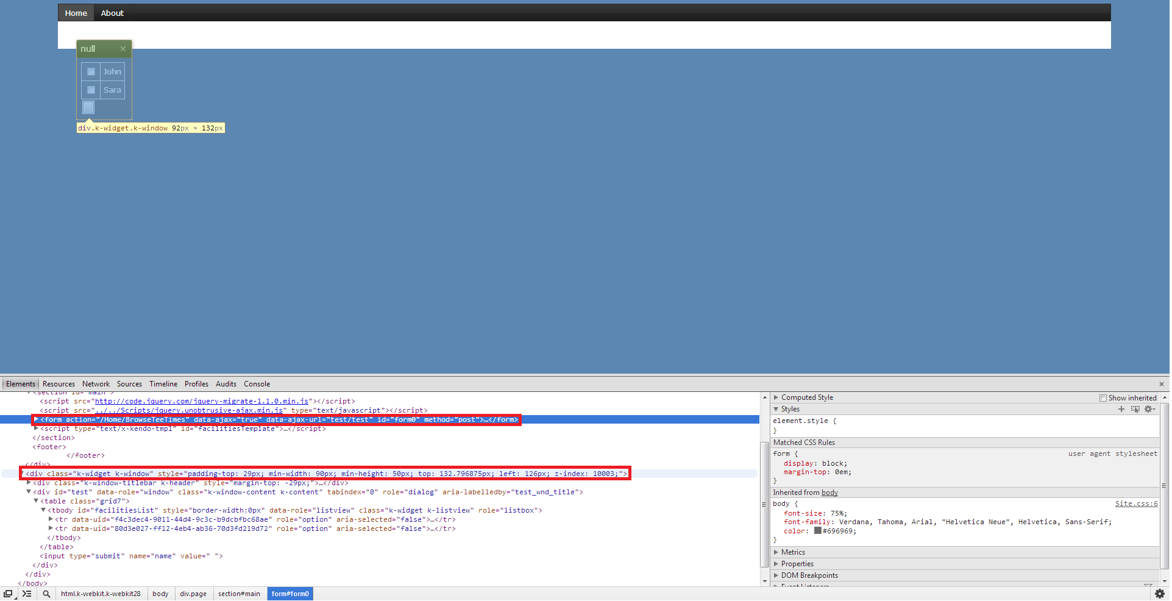Toggle element state icon in Styles header
Screen dimensions: 1172x601
[1135, 409]
